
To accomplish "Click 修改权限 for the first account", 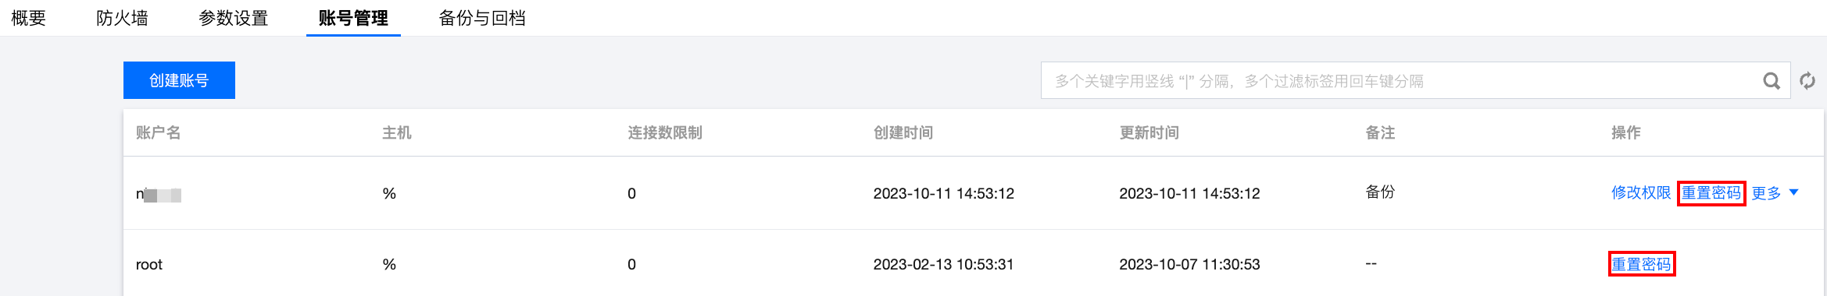I will pos(1641,192).
